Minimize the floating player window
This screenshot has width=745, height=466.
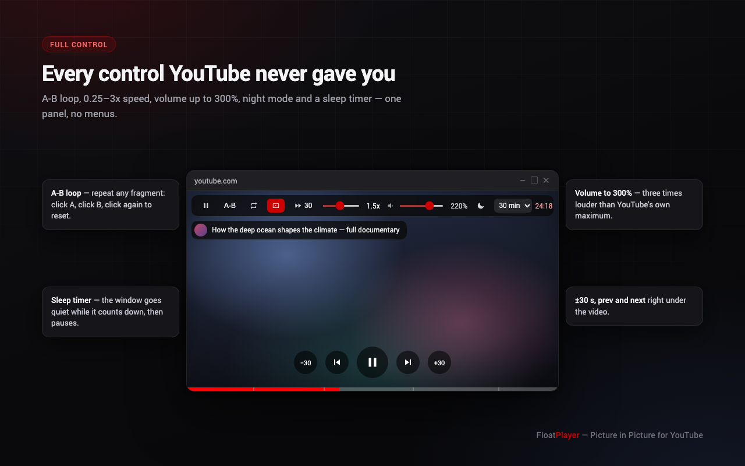tap(523, 181)
